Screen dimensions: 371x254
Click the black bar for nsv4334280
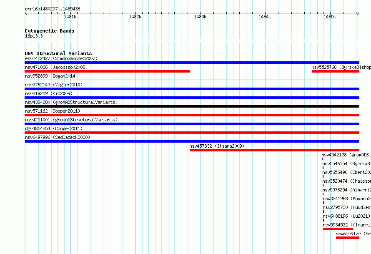[192, 106]
